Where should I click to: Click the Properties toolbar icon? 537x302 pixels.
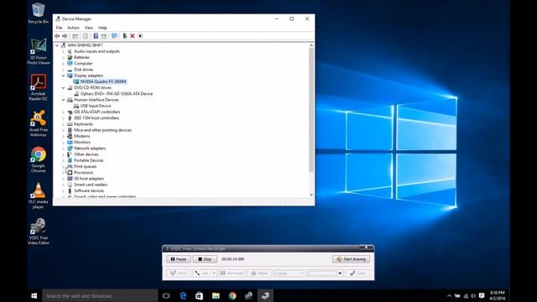click(x=86, y=36)
